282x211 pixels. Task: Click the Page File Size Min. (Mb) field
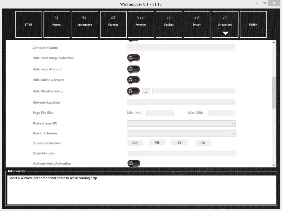160,113
